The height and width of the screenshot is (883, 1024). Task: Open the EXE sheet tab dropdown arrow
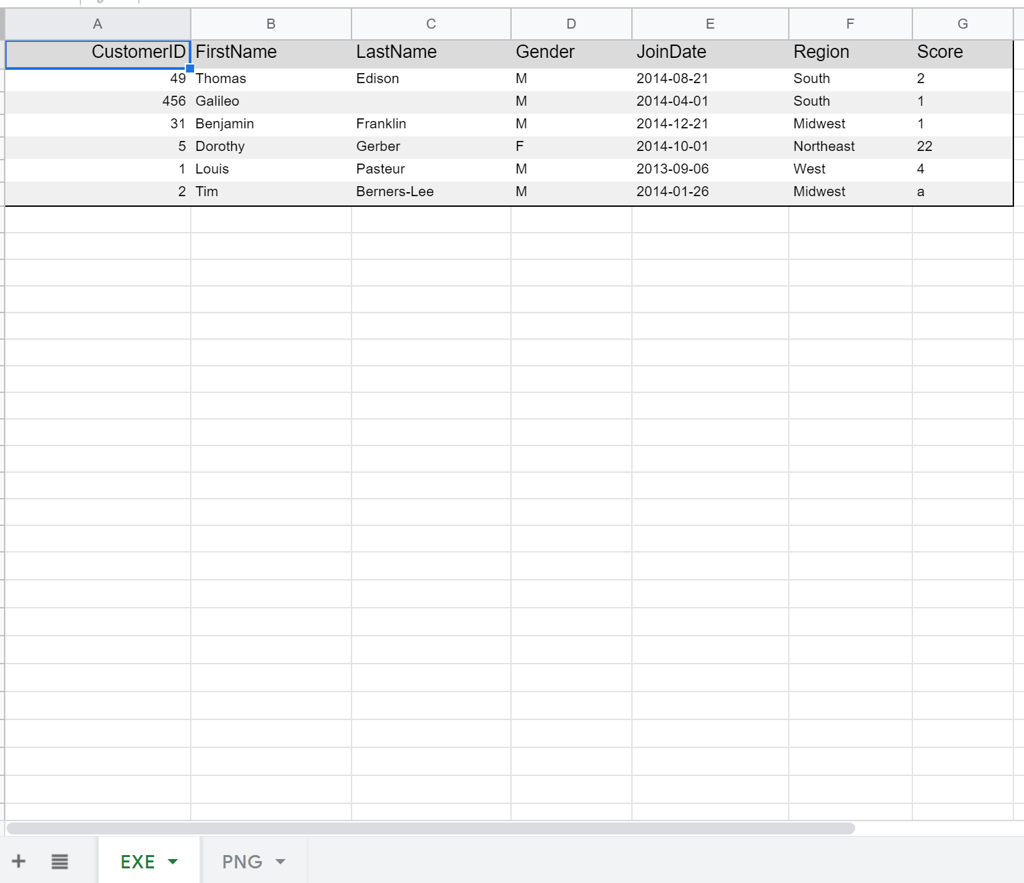[x=173, y=861]
